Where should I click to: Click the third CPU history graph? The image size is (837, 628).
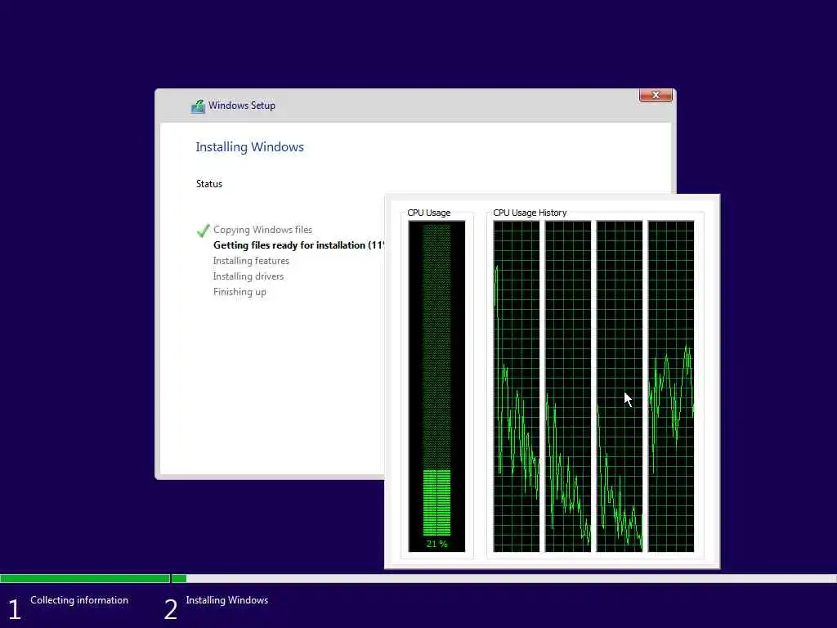click(x=620, y=386)
